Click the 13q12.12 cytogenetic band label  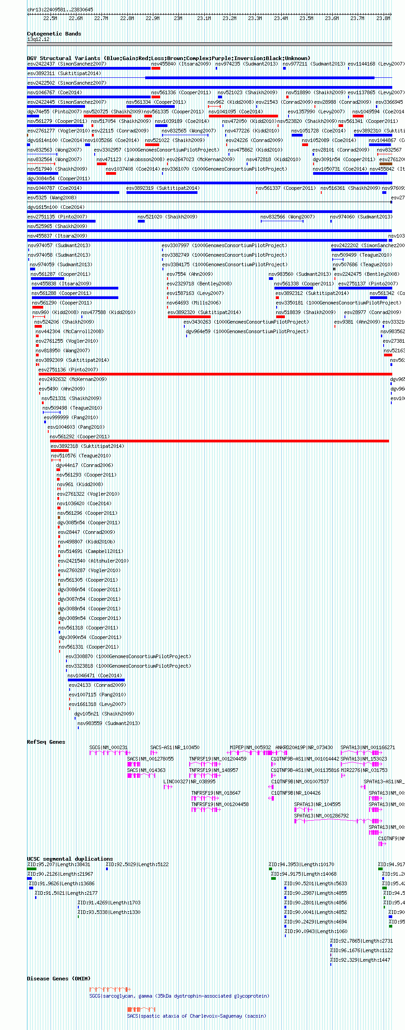coord(38,40)
